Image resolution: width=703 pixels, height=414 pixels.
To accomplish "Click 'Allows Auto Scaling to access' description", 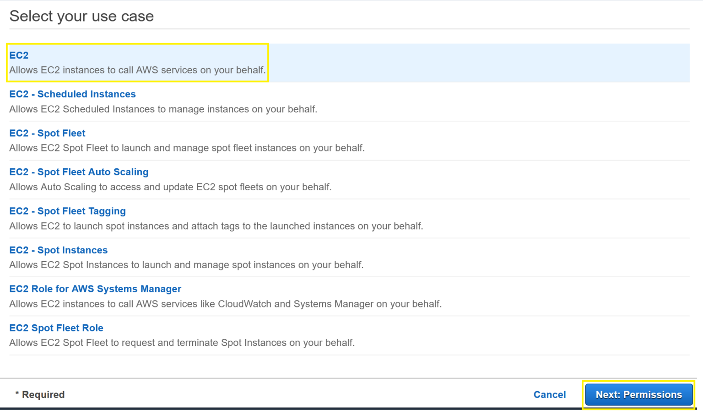I will tap(170, 187).
